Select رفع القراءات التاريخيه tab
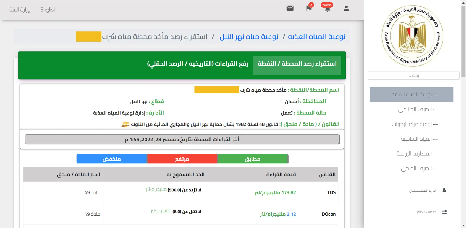466x228 pixels. [198, 64]
